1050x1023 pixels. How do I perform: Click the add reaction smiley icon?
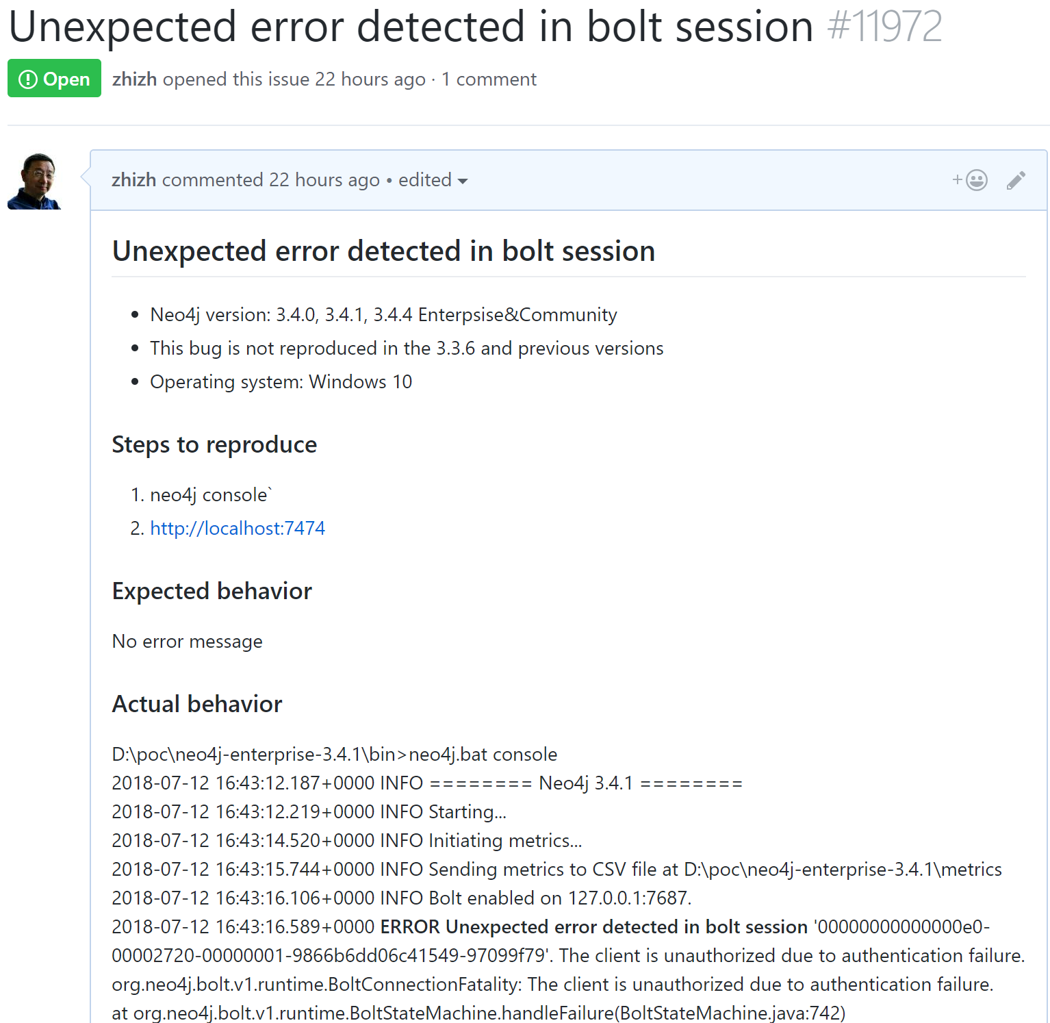pos(970,180)
